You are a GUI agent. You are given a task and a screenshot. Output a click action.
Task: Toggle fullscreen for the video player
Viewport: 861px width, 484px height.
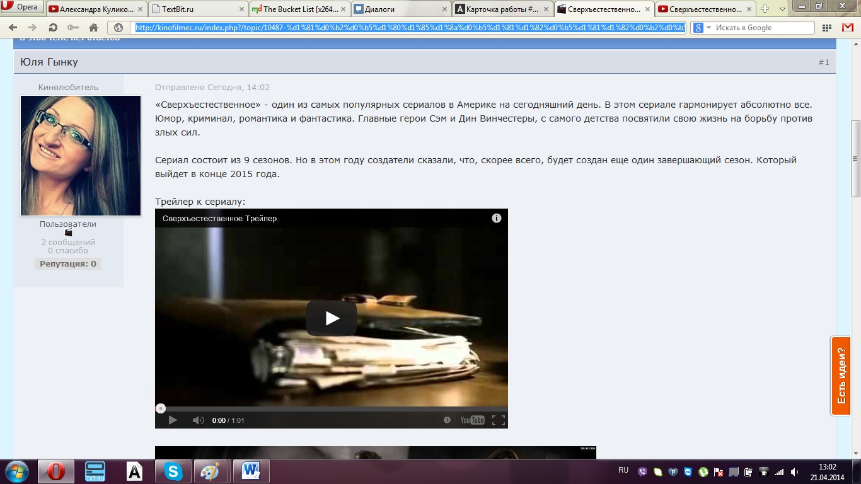coord(498,420)
